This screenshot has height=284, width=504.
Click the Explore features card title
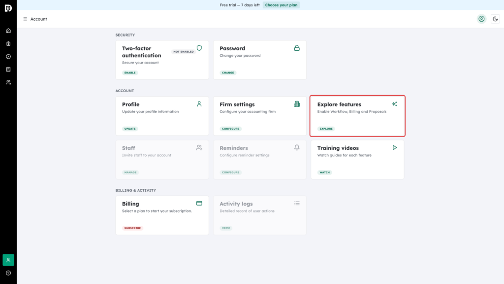click(x=339, y=105)
